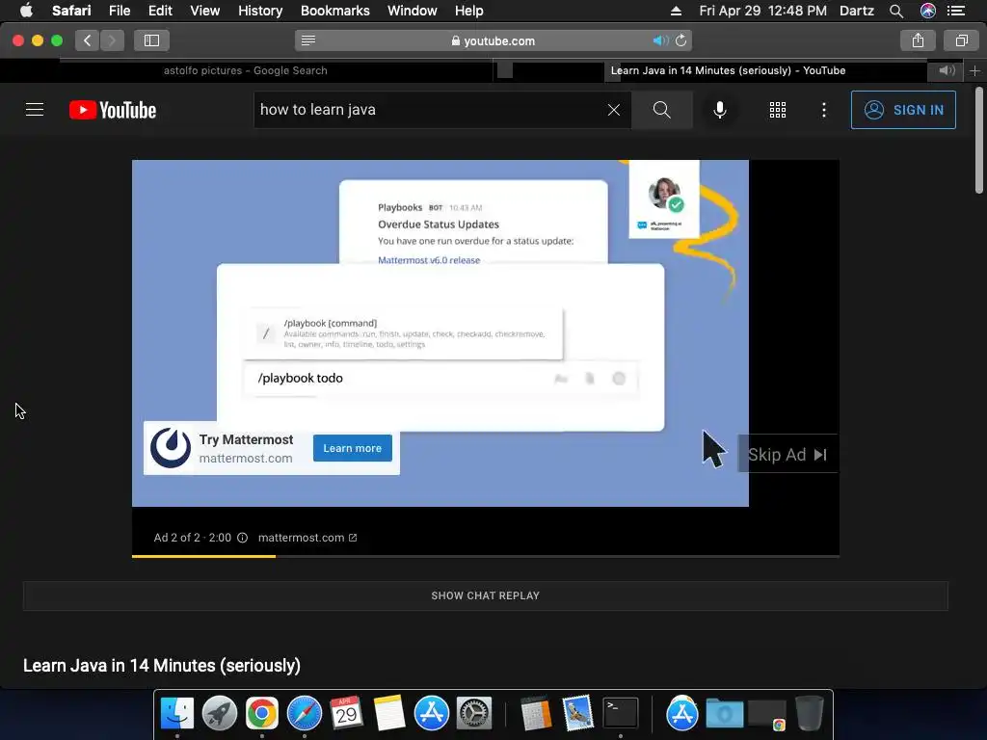Clear the search text with the X icon
987x740 pixels.
(614, 110)
